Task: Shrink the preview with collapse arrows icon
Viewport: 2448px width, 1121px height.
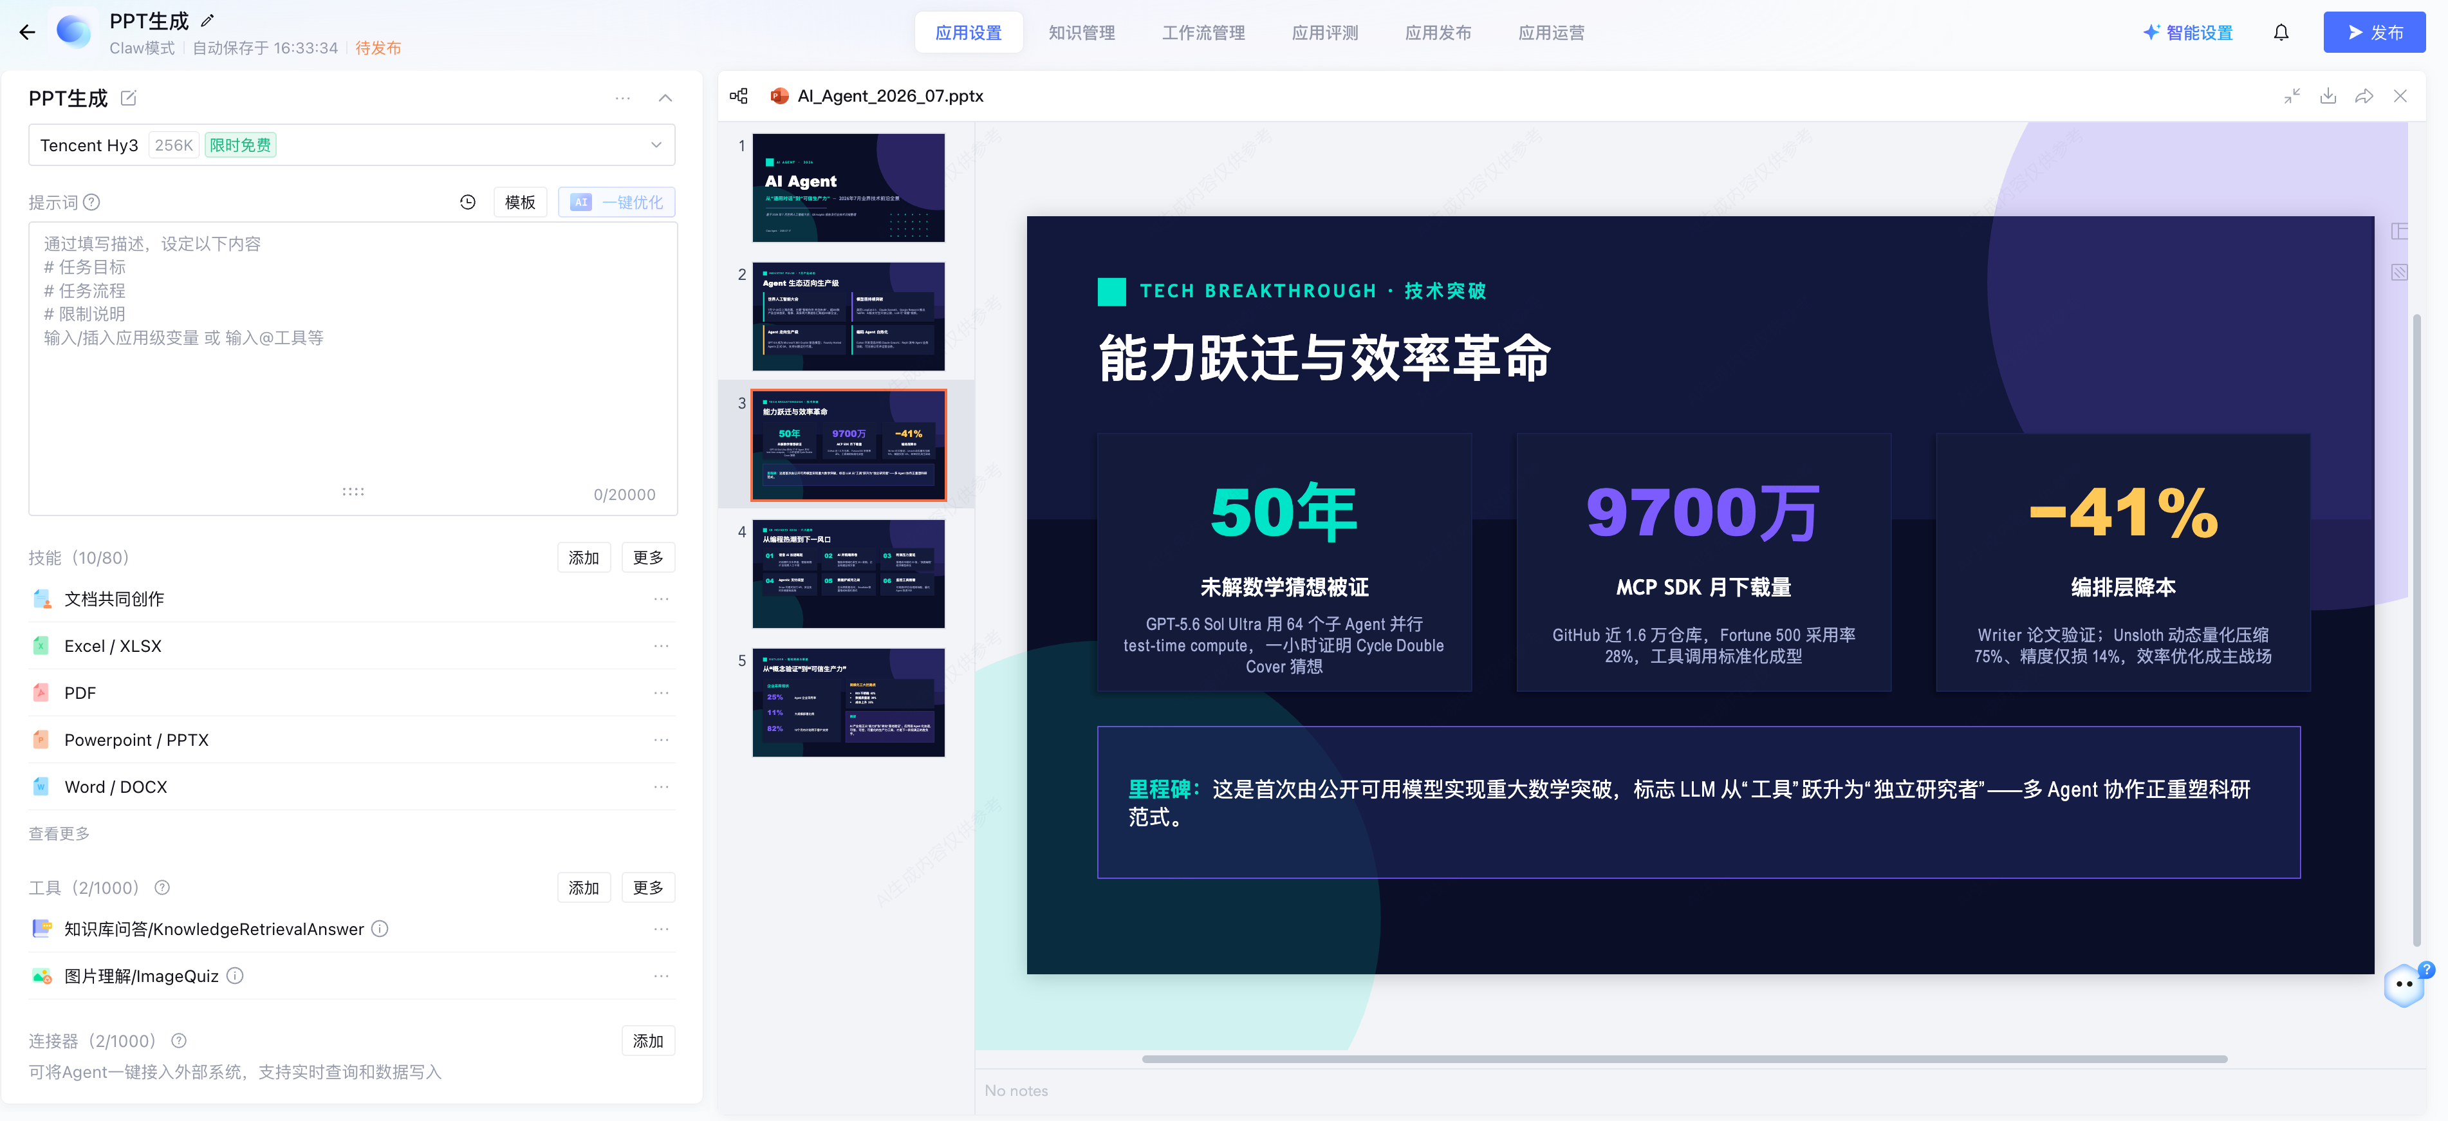Action: click(x=2291, y=96)
